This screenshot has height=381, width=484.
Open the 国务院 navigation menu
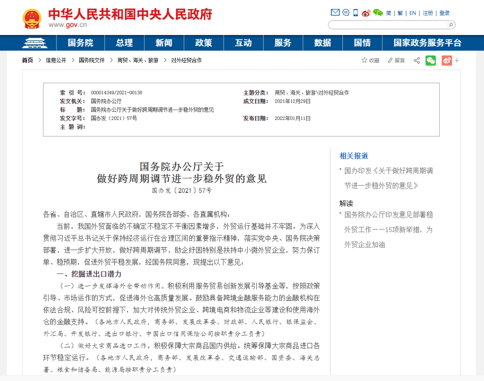pos(81,43)
